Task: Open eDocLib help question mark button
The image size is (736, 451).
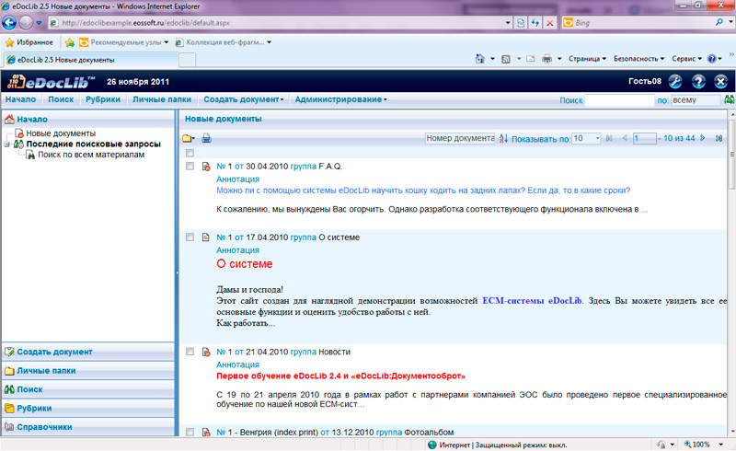Action: [x=698, y=81]
